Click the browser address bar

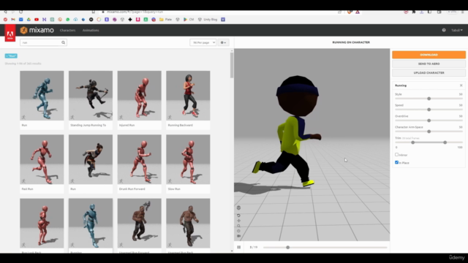pos(221,12)
